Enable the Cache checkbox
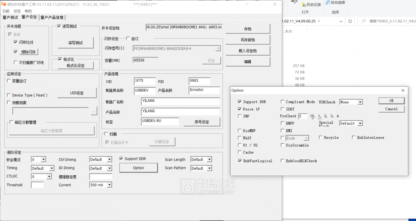Image resolution: width=416 pixels, height=221 pixels. [239, 152]
